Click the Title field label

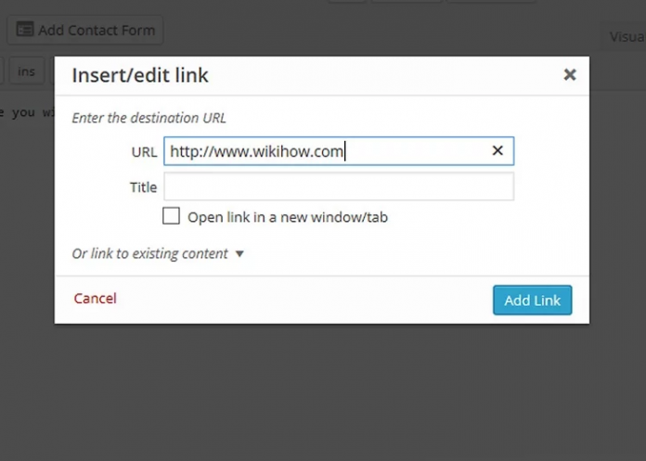(143, 187)
